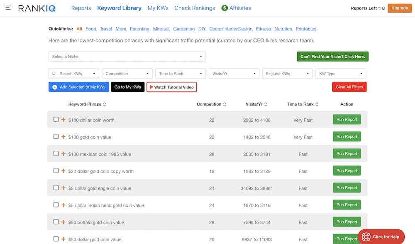Open the Search KWs dropdown
Viewport: 415px width, 244px height.
(73, 74)
